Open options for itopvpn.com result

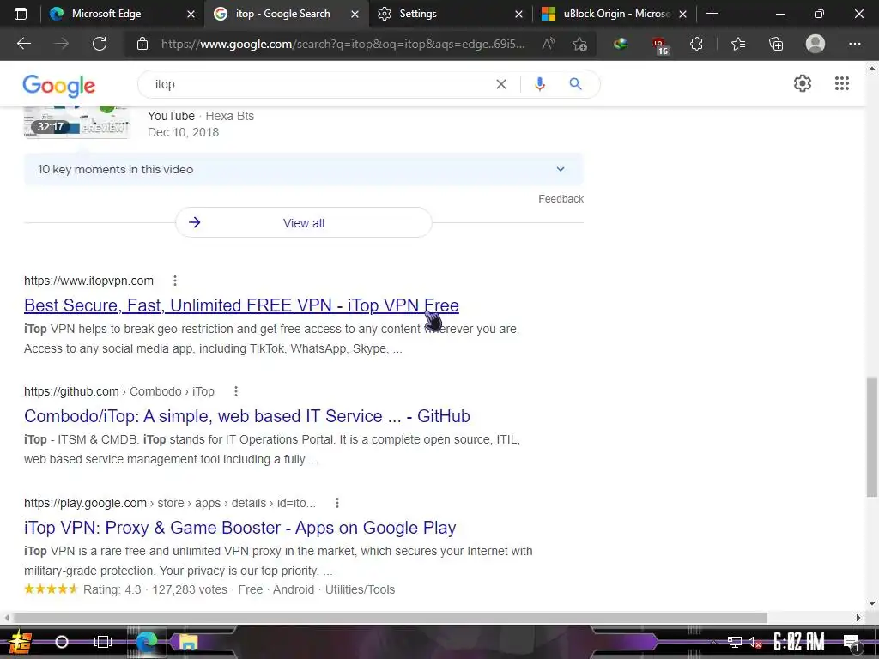[x=175, y=281]
